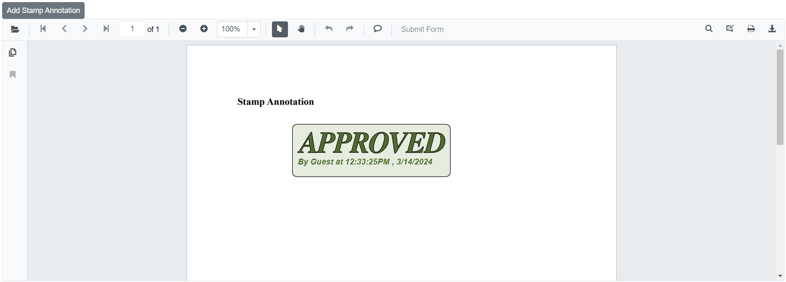Open the page thumbnails panel
This screenshot has width=786, height=282.
click(13, 52)
